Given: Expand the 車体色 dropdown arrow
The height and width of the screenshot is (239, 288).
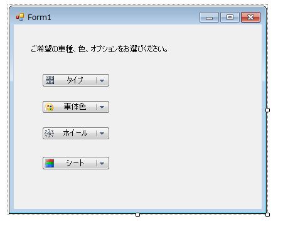Looking at the screenshot, I should point(102,107).
